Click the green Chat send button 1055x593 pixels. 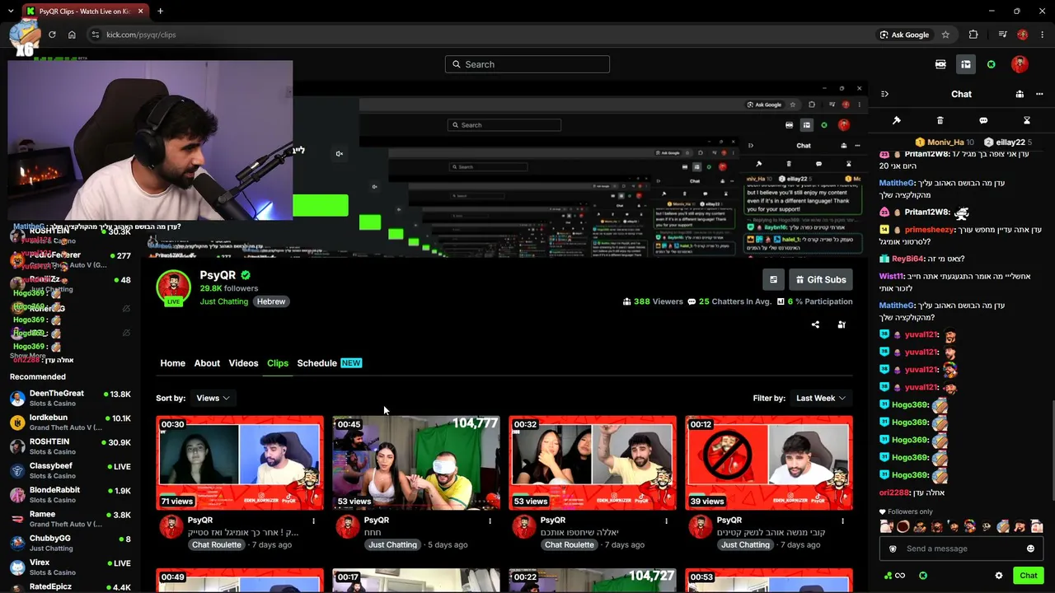pos(1028,576)
